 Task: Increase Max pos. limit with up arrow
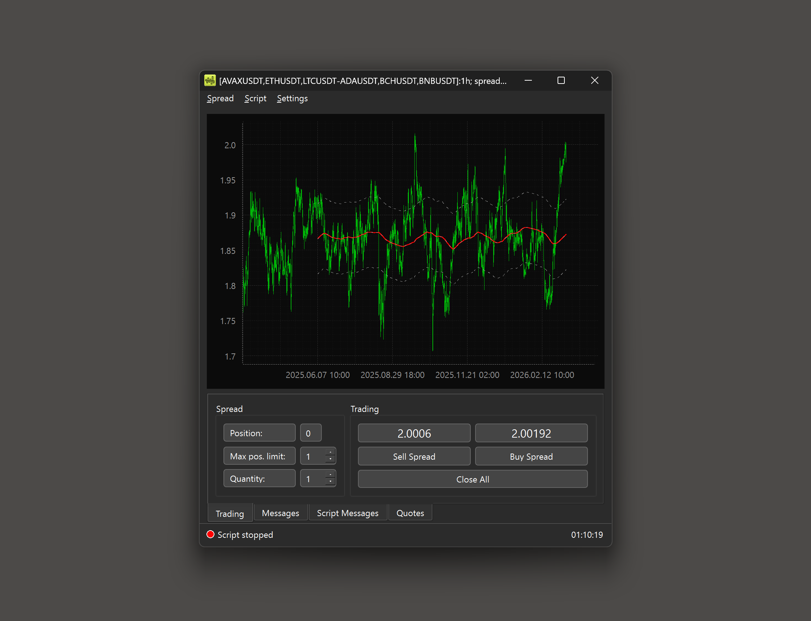pyautogui.click(x=330, y=452)
